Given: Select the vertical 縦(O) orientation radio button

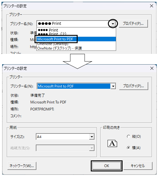Looking at the screenshot, I should pos(128,137).
